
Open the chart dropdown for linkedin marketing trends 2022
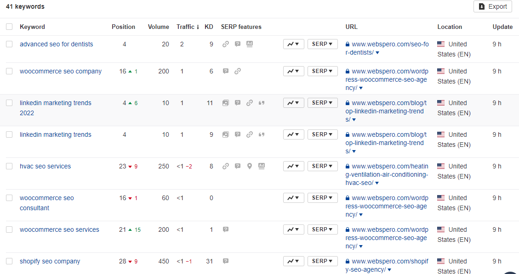(x=294, y=103)
